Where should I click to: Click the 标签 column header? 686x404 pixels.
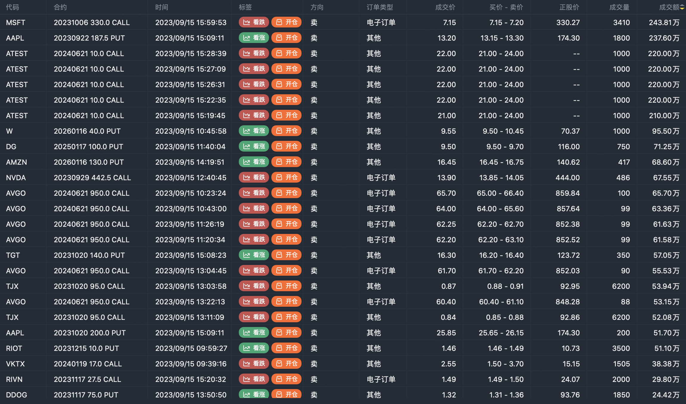[245, 7]
